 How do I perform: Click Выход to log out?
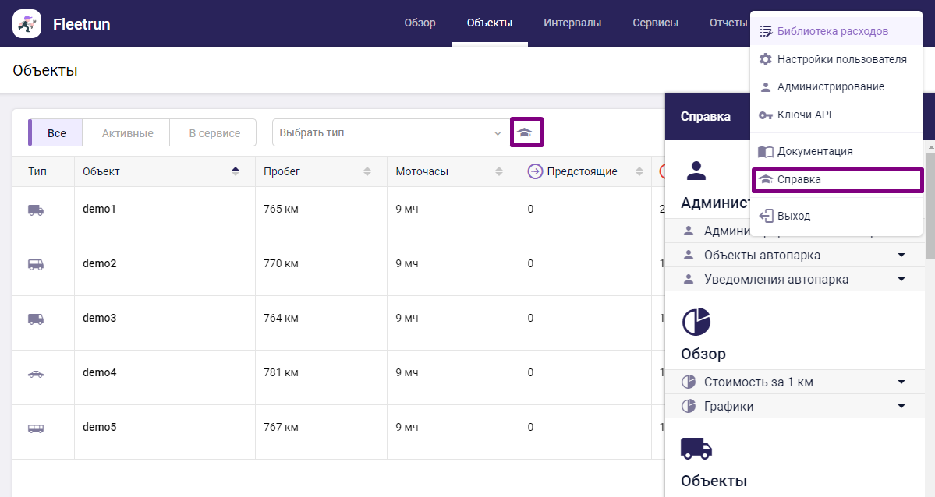click(794, 216)
